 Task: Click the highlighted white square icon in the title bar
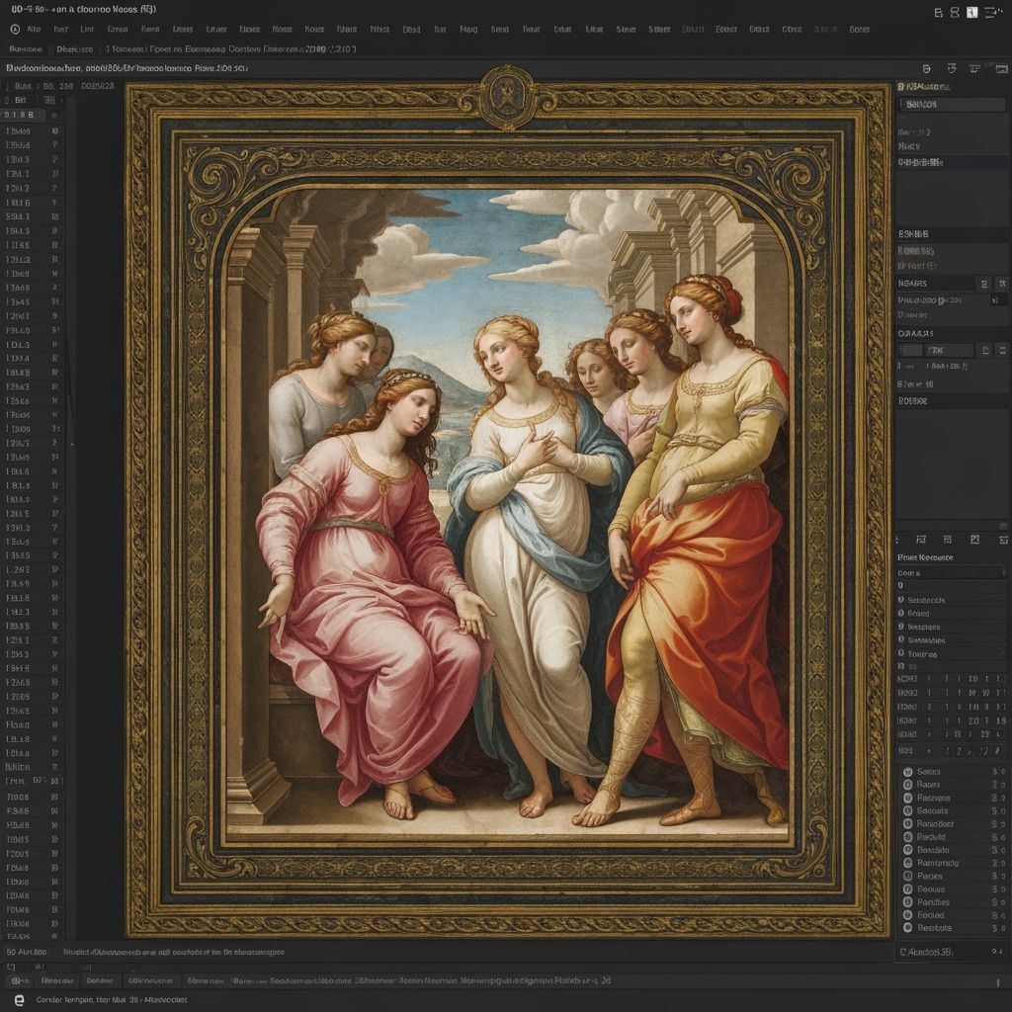971,12
